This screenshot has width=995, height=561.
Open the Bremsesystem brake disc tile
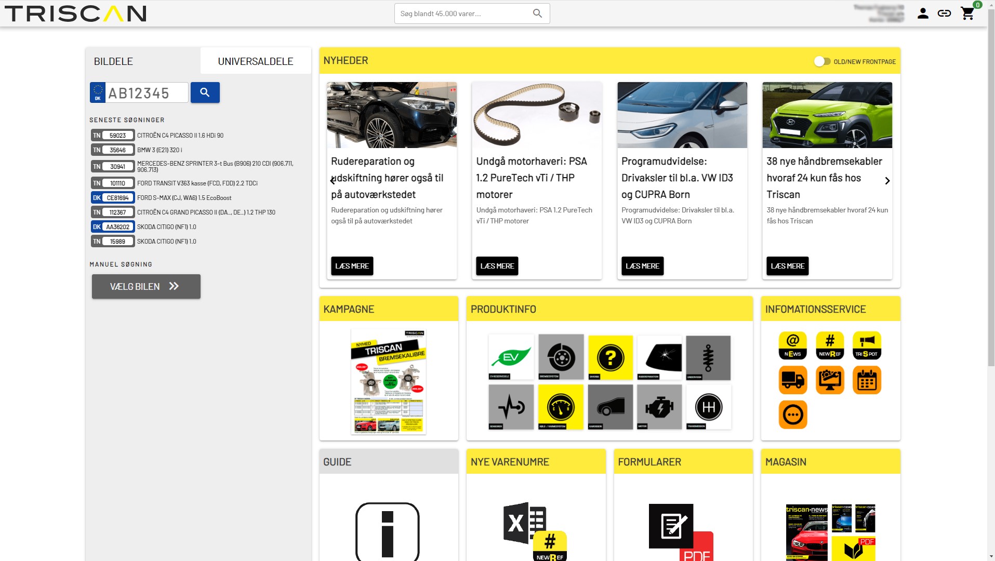pyautogui.click(x=561, y=357)
